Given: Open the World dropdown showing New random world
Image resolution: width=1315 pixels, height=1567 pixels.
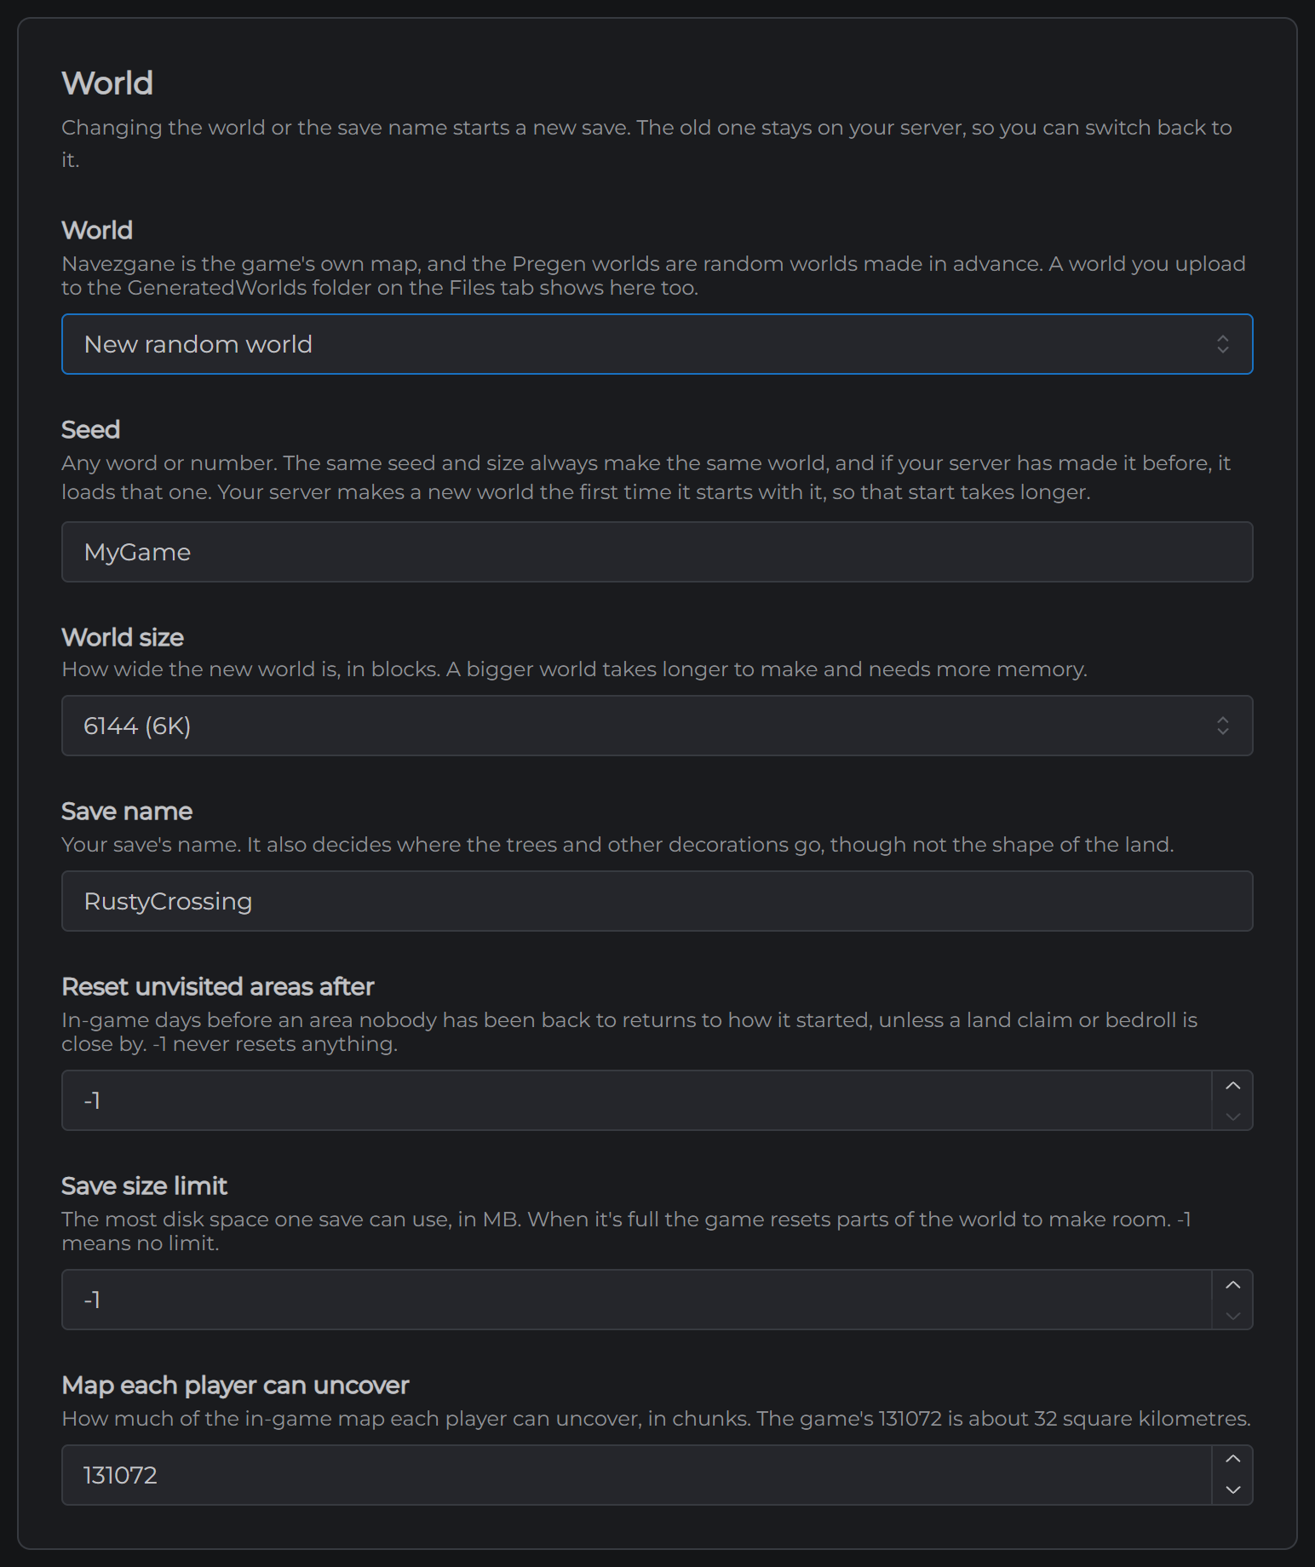Looking at the screenshot, I should click(657, 344).
